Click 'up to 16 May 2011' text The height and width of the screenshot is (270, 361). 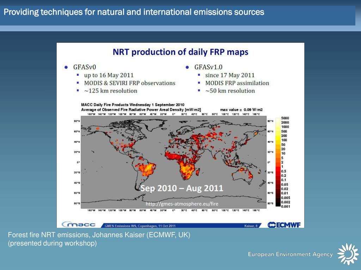coord(109,75)
